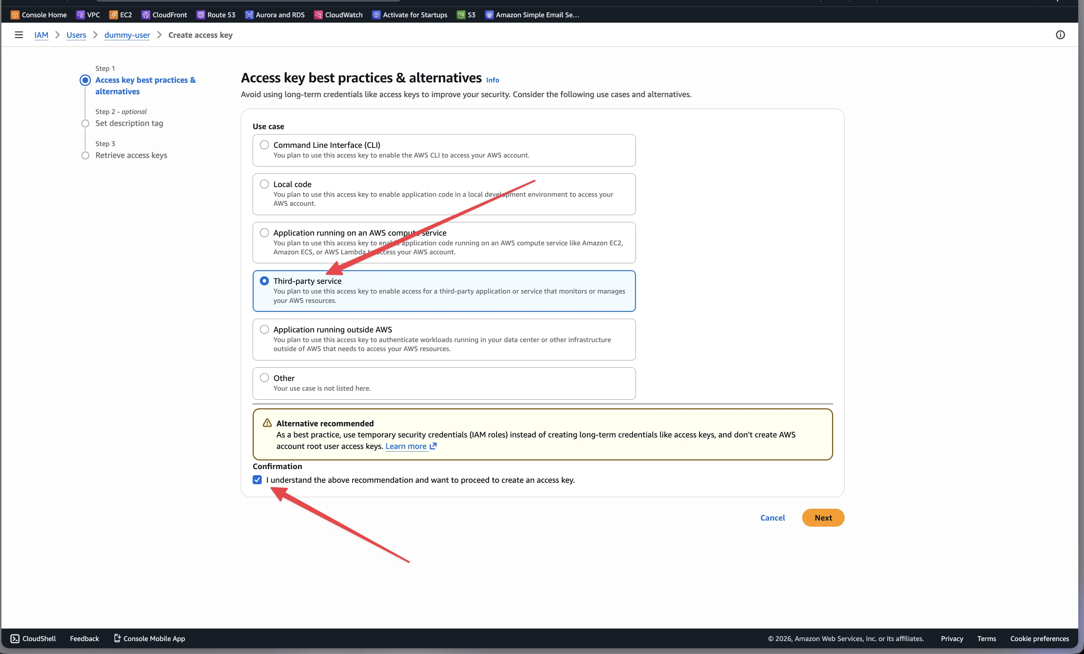Launch CloudShell from the footer

click(x=33, y=638)
